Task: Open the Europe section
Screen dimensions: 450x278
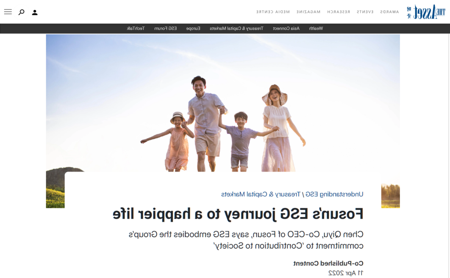Action: (x=193, y=28)
